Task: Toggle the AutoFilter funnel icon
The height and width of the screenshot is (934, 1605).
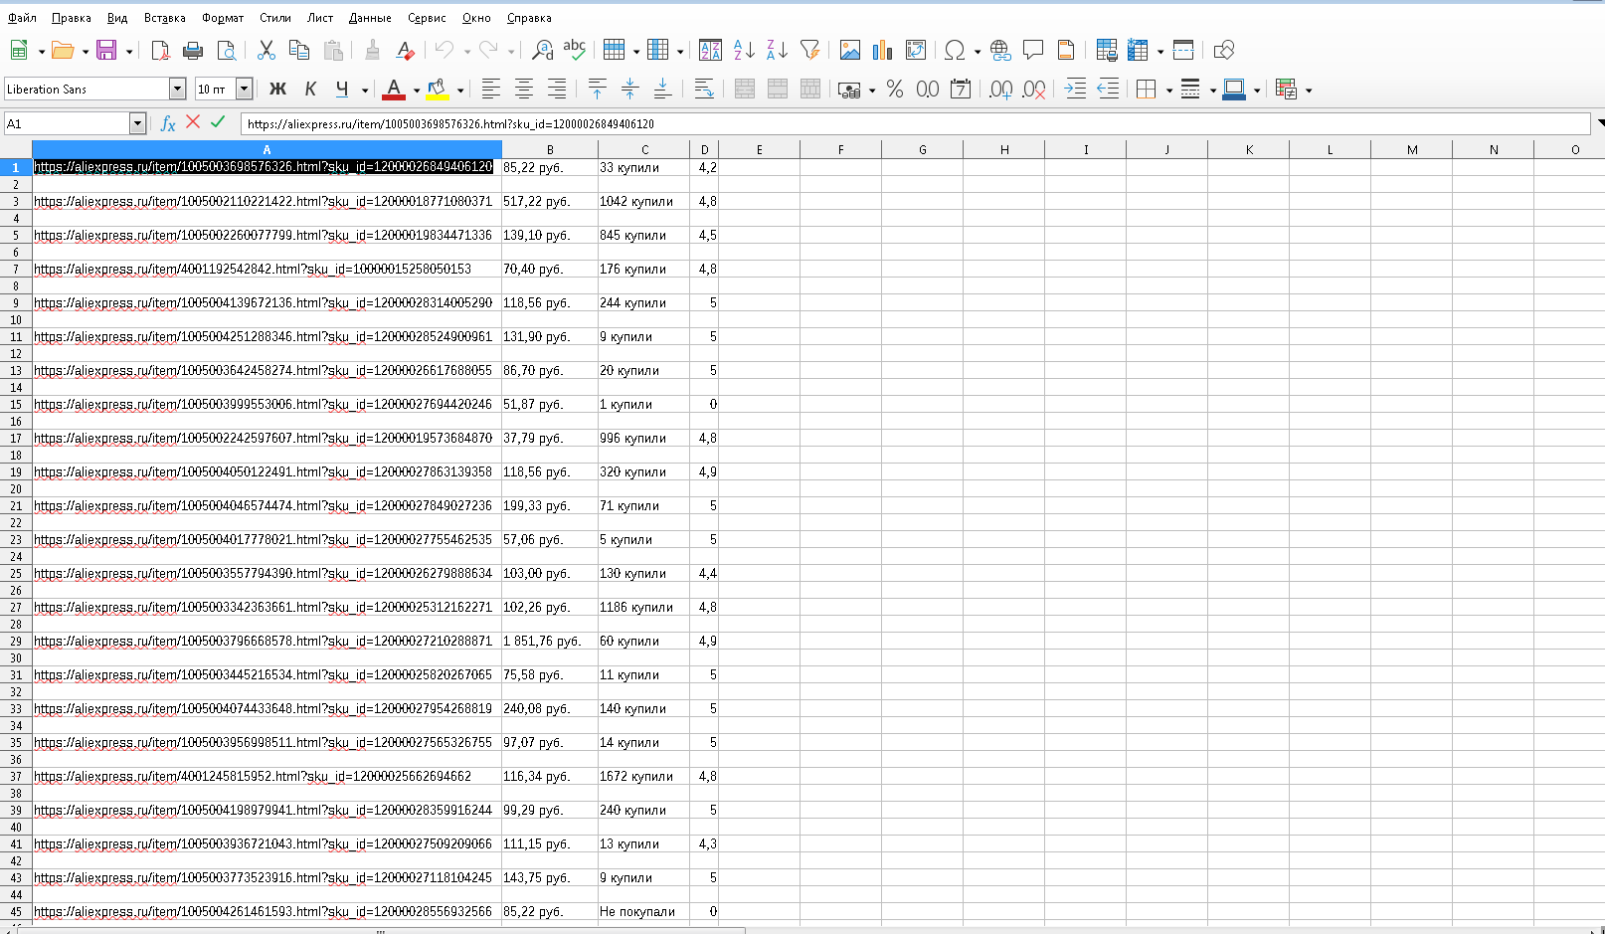Action: 810,50
